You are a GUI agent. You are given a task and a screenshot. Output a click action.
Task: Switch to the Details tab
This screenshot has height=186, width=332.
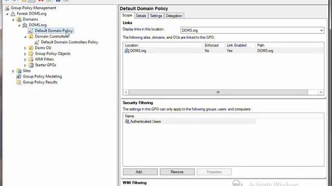point(141,16)
